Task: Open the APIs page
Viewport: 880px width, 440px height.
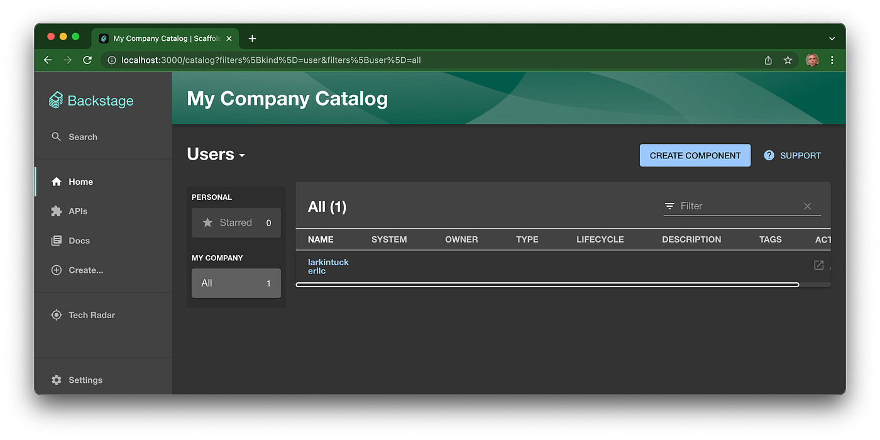Action: pos(103,211)
